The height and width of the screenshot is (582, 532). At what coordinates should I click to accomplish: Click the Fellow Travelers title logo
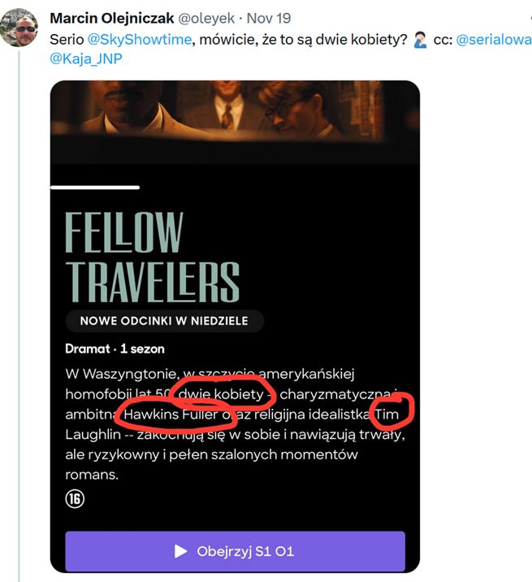[x=153, y=257]
